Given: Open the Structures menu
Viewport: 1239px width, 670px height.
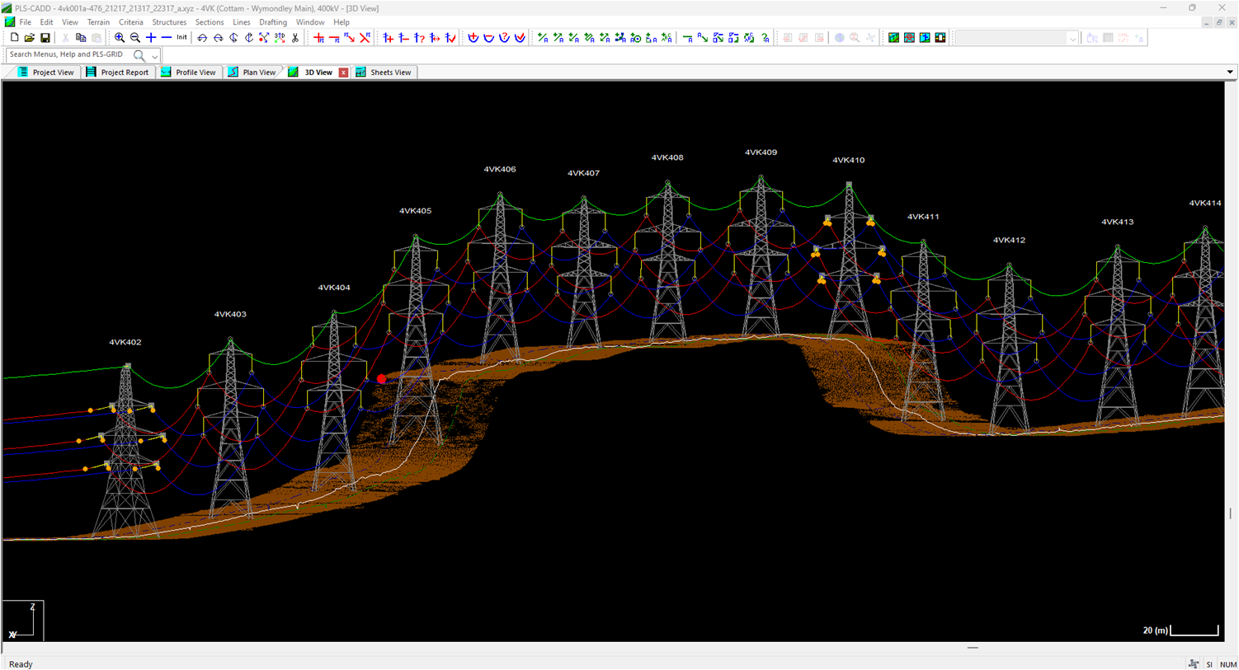Looking at the screenshot, I should click(x=168, y=22).
